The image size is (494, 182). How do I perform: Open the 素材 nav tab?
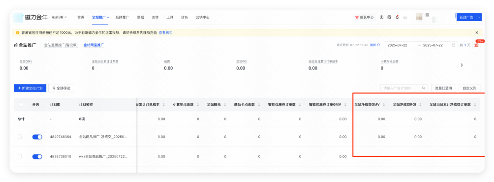click(155, 17)
